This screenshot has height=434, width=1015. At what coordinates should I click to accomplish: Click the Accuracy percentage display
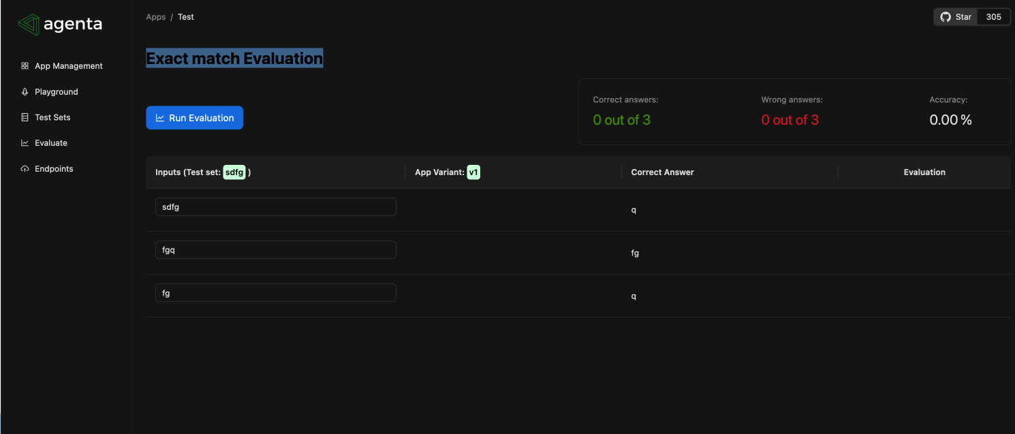[950, 119]
